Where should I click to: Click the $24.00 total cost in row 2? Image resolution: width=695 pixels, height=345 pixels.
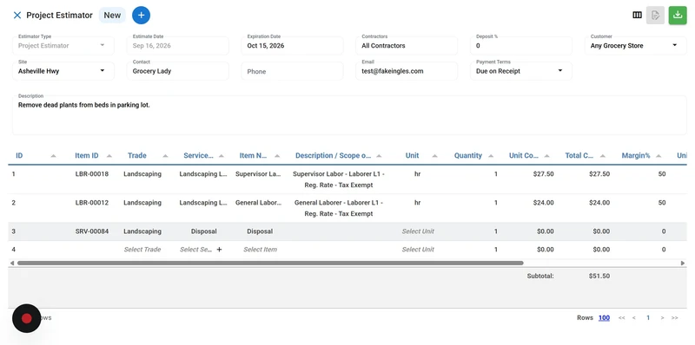599,203
